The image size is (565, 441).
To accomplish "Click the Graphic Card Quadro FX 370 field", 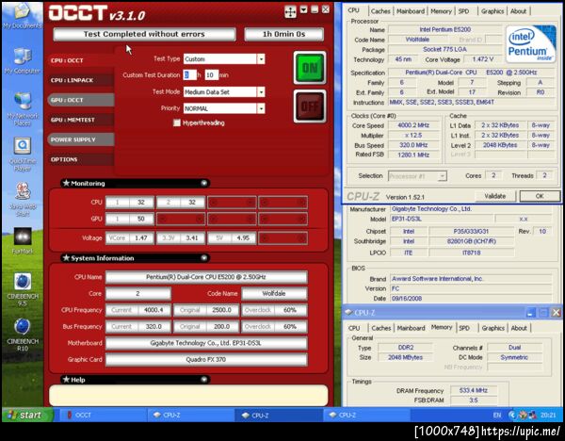I will coord(206,360).
